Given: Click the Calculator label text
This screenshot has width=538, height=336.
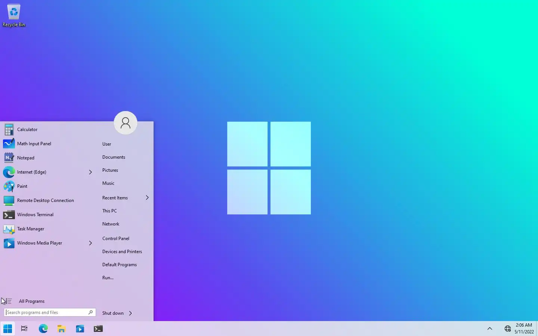Looking at the screenshot, I should [x=27, y=130].
